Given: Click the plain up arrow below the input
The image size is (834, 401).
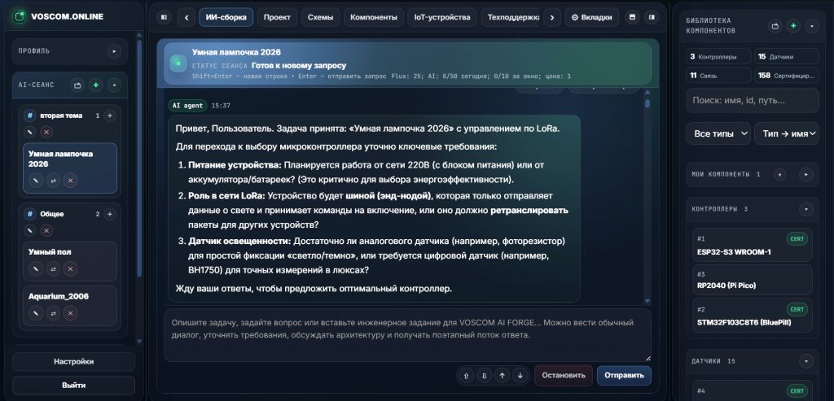Looking at the screenshot, I should coord(502,375).
